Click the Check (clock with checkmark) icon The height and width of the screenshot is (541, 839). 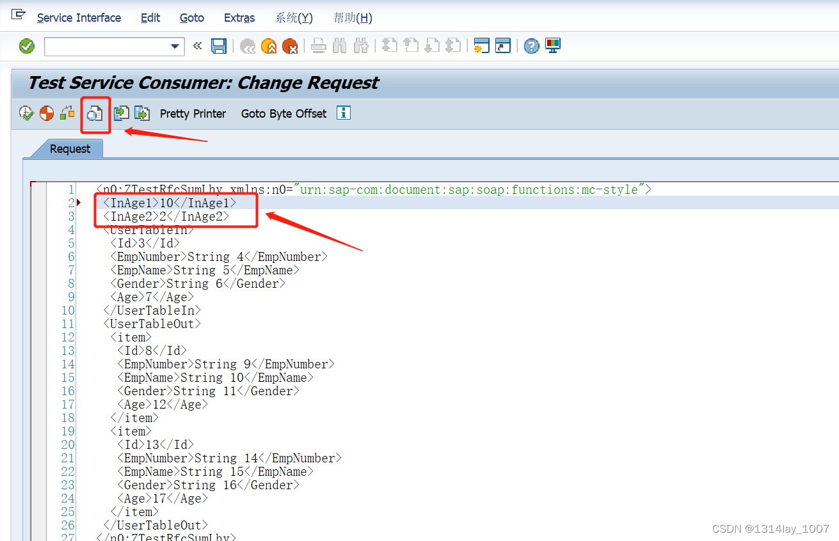coord(26,113)
